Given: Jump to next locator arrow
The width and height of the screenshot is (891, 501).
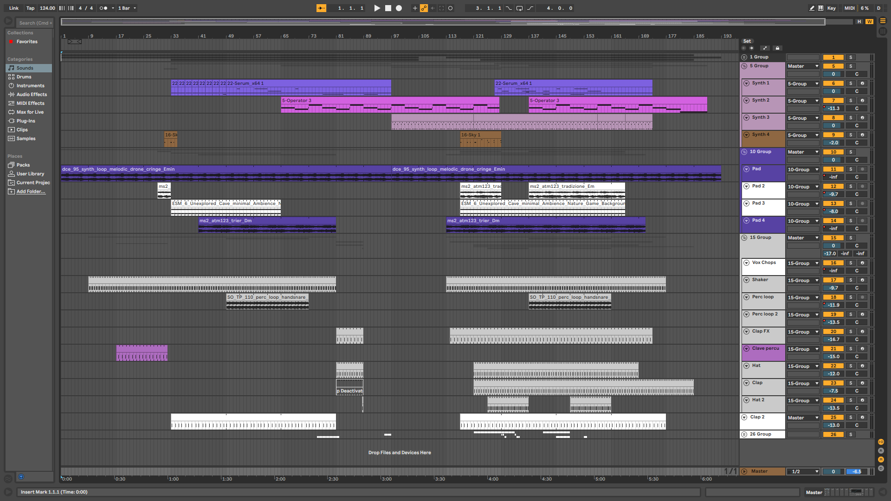Looking at the screenshot, I should 751,48.
